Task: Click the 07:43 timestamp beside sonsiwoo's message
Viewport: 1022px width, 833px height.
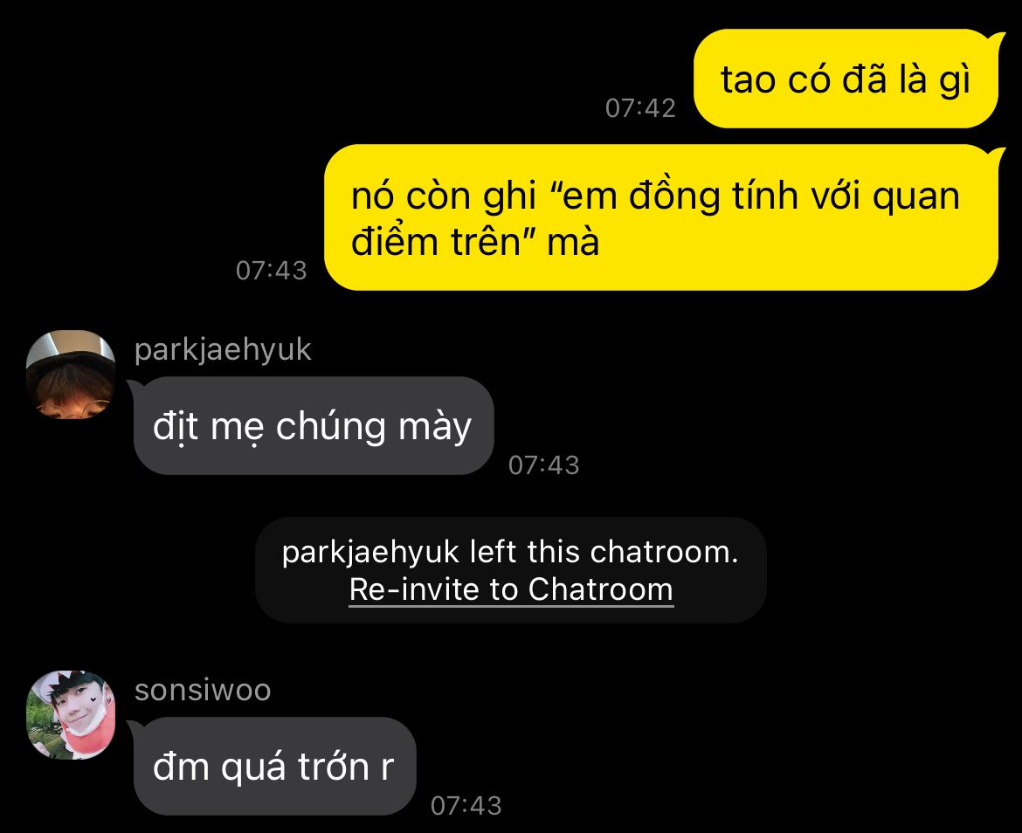Action: coord(466,806)
